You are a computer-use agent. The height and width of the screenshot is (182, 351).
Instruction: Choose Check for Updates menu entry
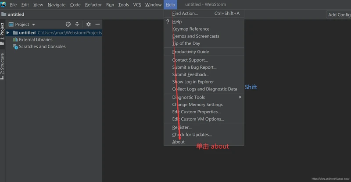[x=192, y=134]
